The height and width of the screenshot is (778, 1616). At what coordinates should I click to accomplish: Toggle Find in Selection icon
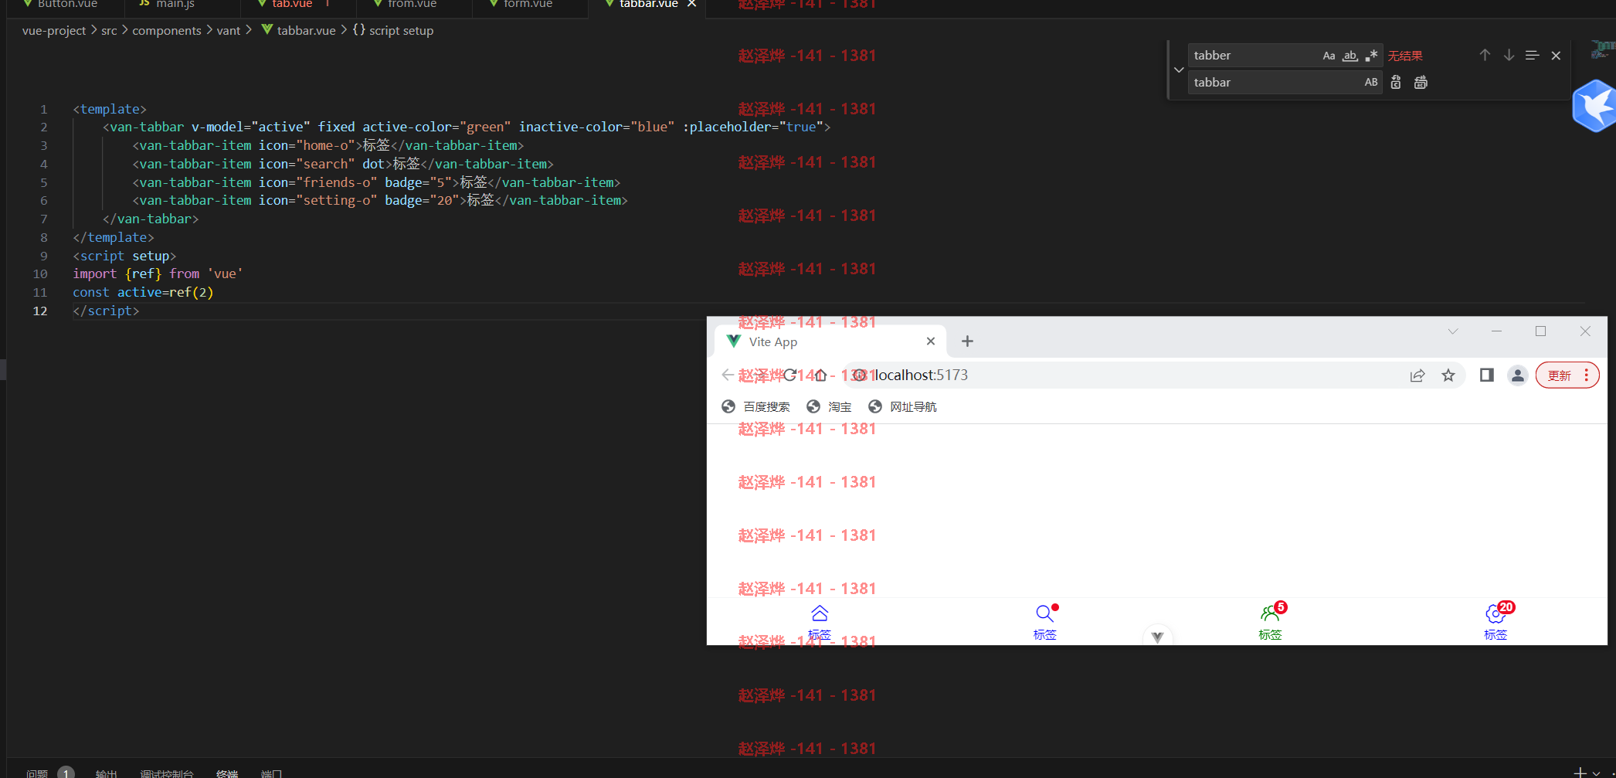pos(1533,56)
